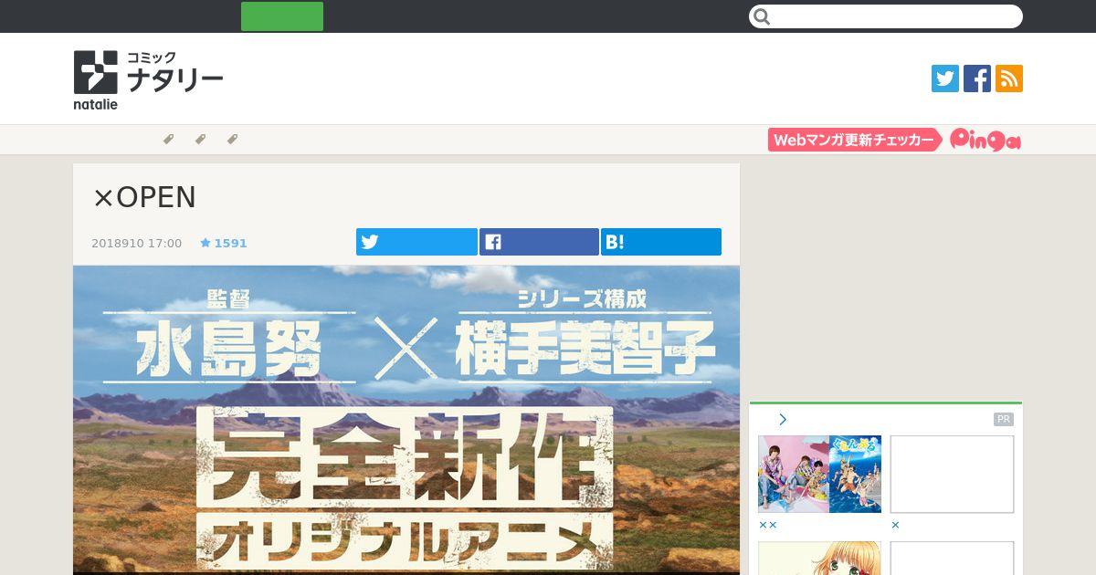Open the empty white sidebar thumbnail
Screen dimensions: 1096x575
point(952,474)
